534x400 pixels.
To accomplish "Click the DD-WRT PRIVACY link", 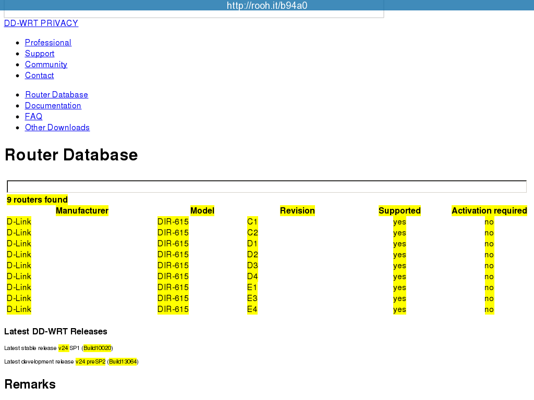I will click(x=41, y=23).
